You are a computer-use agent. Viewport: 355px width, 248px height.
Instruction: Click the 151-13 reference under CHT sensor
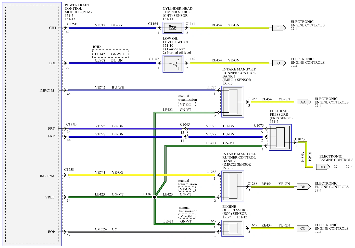[x=168, y=19]
